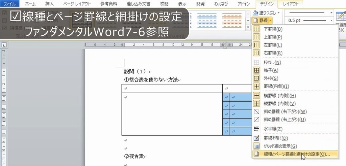This screenshot has width=346, height=166.
Task: Select 罫線を引く(D) draw table entry in menu
Action: coord(295,138)
